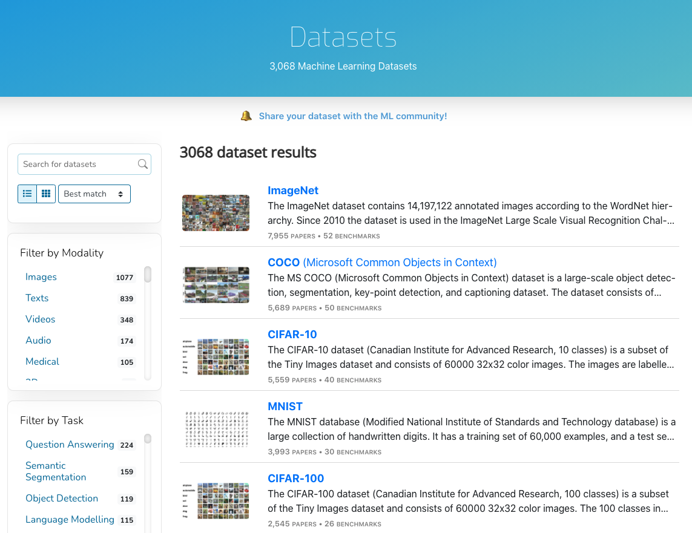Click the MNIST description text
This screenshot has width=692, height=533.
472,429
